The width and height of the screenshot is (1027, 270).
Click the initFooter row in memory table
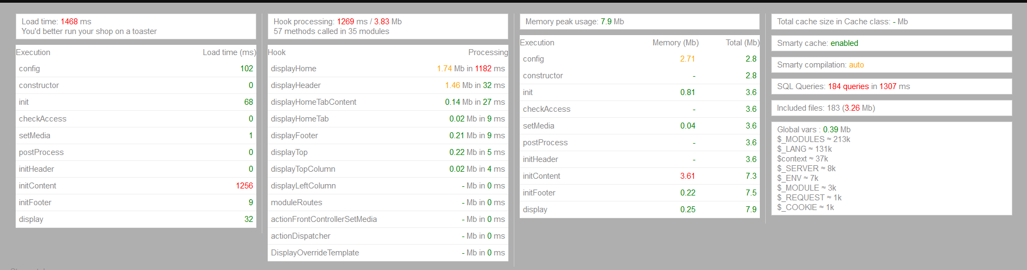pyautogui.click(x=640, y=193)
